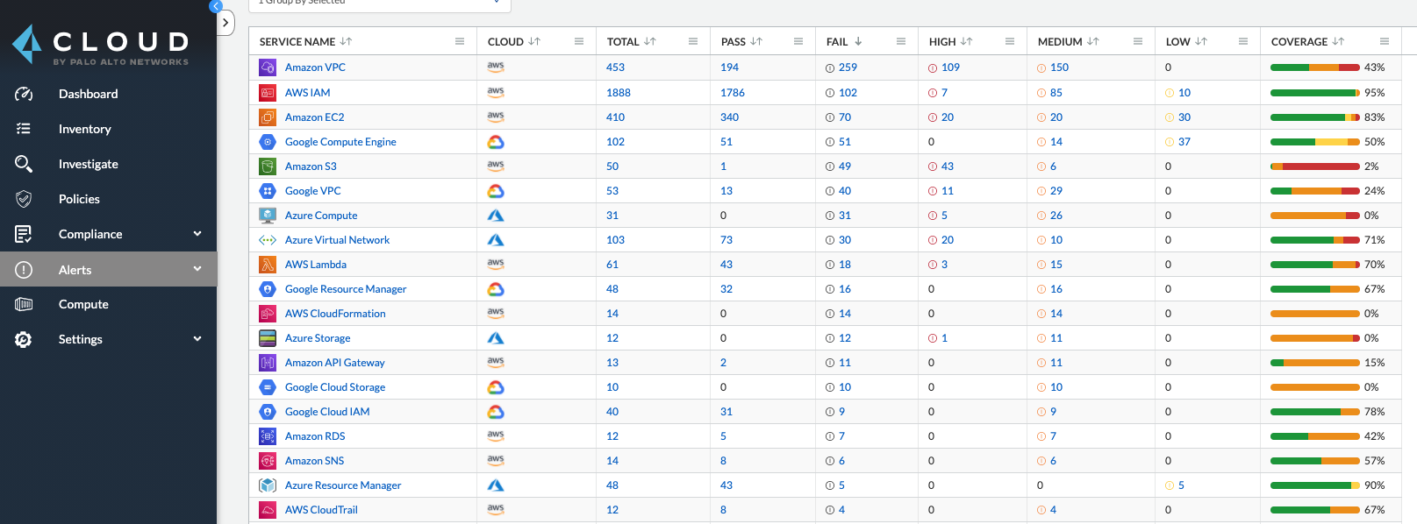Click the Prisma Cloud logo
Screen dimensions: 1417x524
tap(100, 45)
